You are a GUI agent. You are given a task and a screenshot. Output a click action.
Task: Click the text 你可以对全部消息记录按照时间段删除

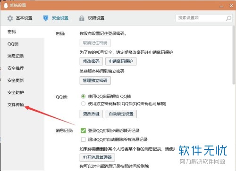click(114, 166)
